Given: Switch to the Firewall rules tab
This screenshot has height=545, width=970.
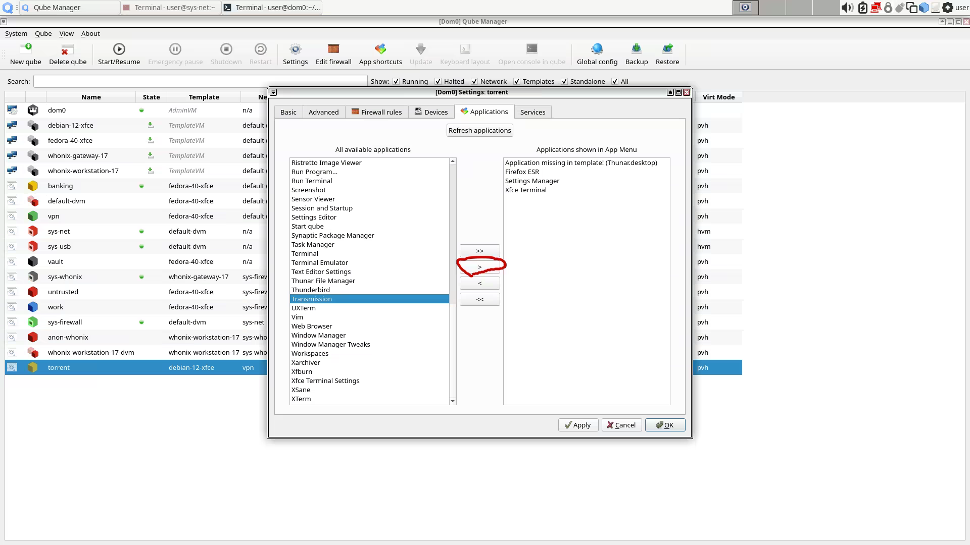Looking at the screenshot, I should (x=377, y=112).
